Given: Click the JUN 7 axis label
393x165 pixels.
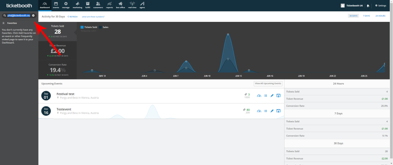Looking at the screenshot, I should tap(176, 76).
